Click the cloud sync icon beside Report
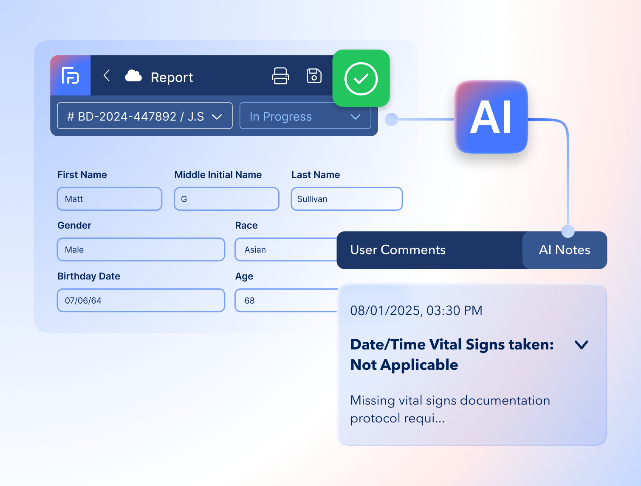The width and height of the screenshot is (641, 486). (133, 76)
